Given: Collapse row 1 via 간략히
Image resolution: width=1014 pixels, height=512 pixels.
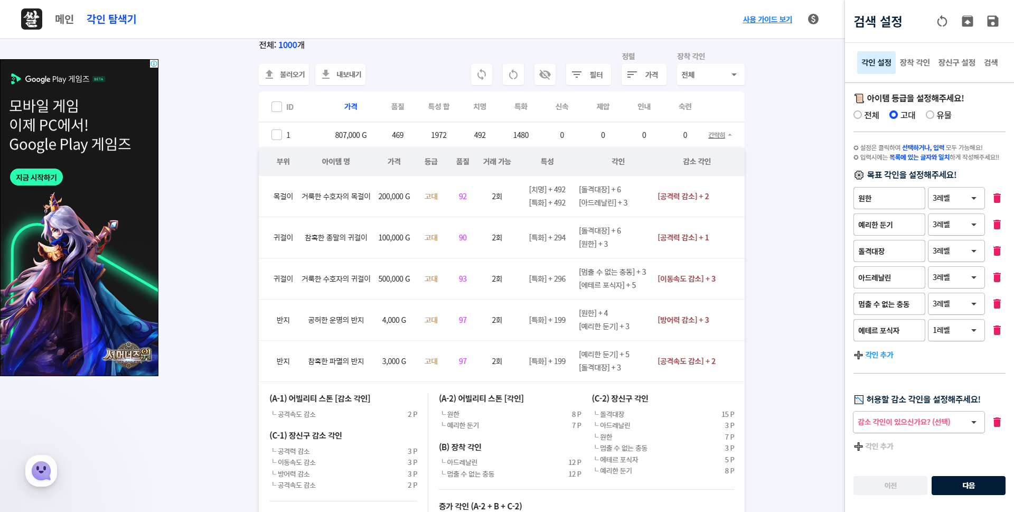Looking at the screenshot, I should point(720,135).
